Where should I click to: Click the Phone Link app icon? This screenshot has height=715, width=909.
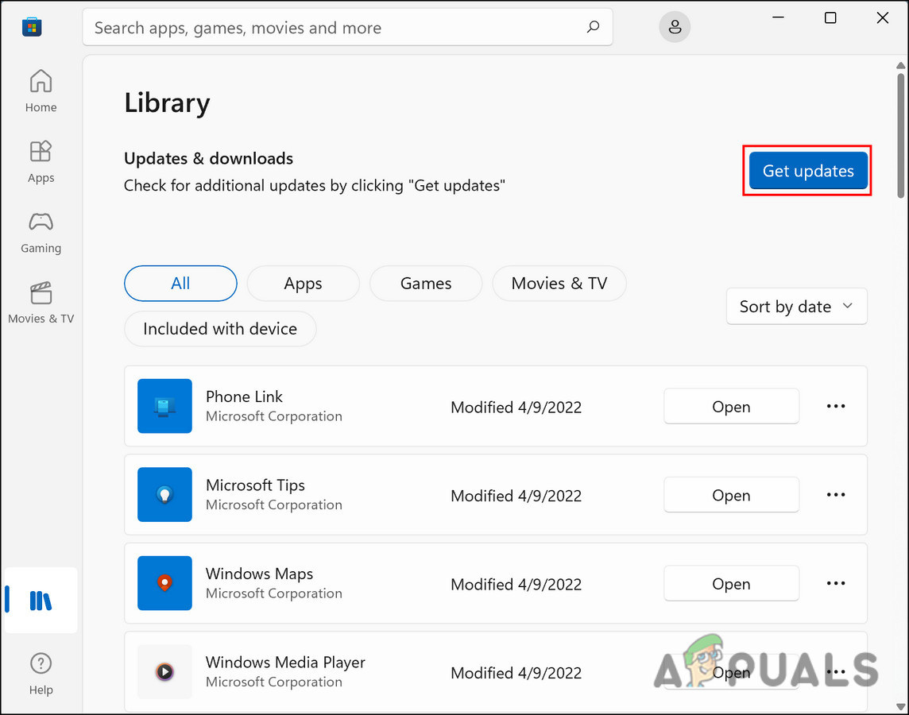pyautogui.click(x=164, y=406)
